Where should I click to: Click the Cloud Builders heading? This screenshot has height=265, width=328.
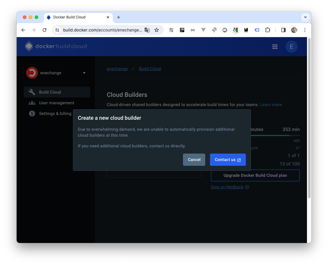pos(127,95)
